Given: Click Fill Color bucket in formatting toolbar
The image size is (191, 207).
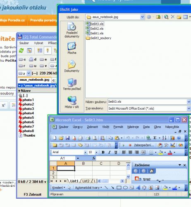Looking at the screenshot, I should 161,152.
